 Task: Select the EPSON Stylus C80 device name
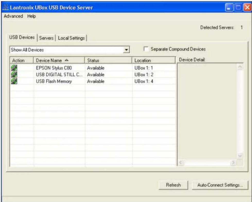(54, 68)
